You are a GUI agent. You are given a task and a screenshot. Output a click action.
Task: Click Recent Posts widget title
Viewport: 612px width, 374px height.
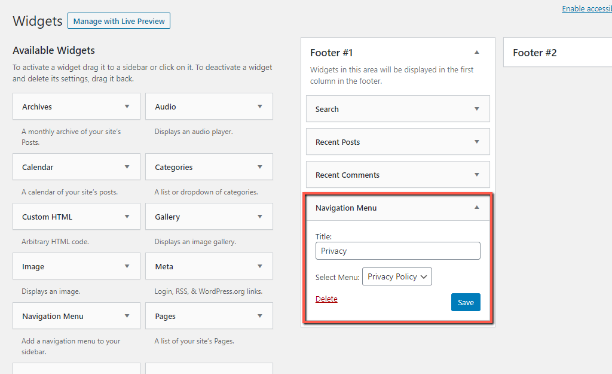(338, 142)
